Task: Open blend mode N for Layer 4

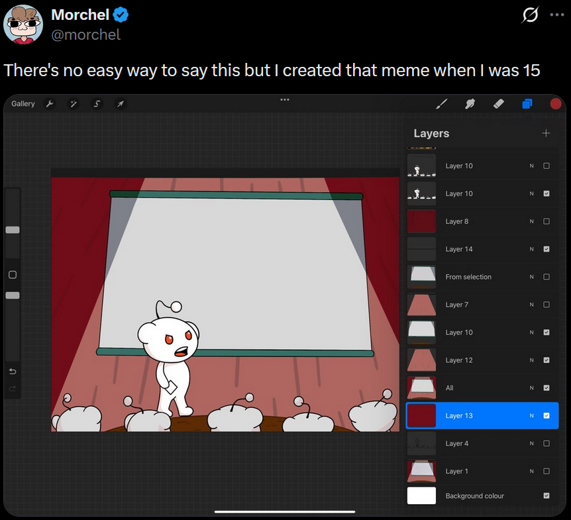Action: click(x=531, y=443)
